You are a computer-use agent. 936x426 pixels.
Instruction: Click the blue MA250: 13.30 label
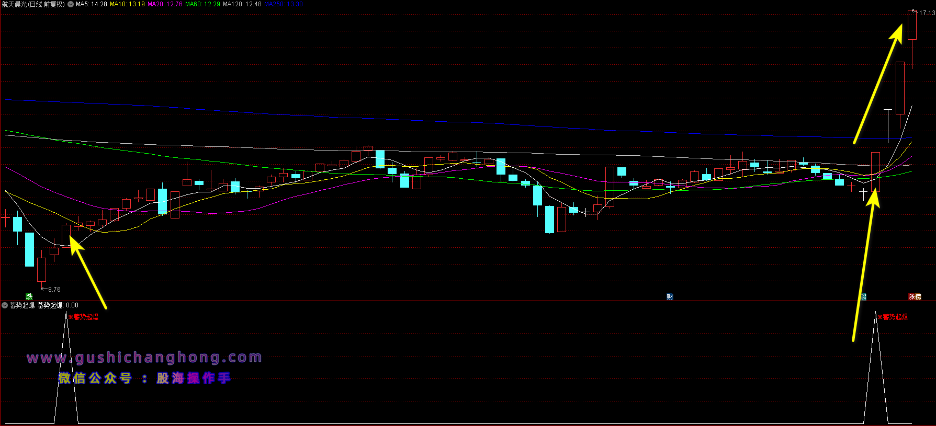coord(284,4)
